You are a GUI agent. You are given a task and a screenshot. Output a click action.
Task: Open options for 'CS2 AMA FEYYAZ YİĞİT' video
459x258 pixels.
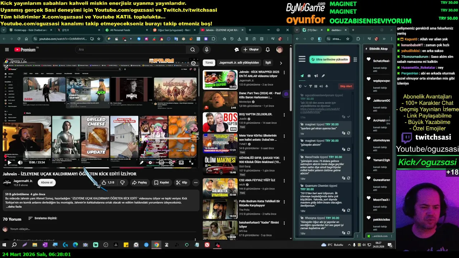click(284, 181)
